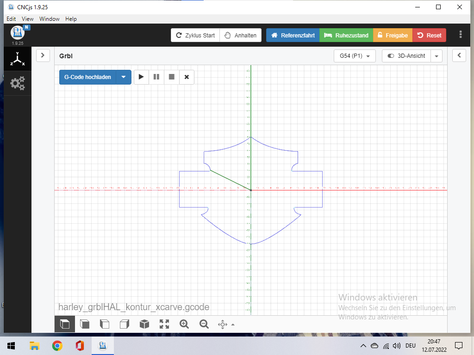
Task: Open the G54 (P1) coordinate system dropdown
Action: [x=355, y=56]
